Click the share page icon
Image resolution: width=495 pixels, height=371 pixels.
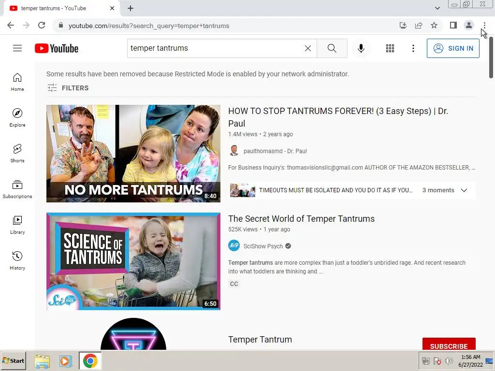[419, 26]
